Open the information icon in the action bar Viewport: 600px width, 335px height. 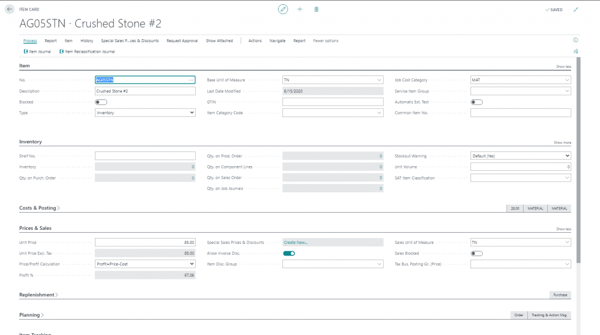(x=575, y=40)
